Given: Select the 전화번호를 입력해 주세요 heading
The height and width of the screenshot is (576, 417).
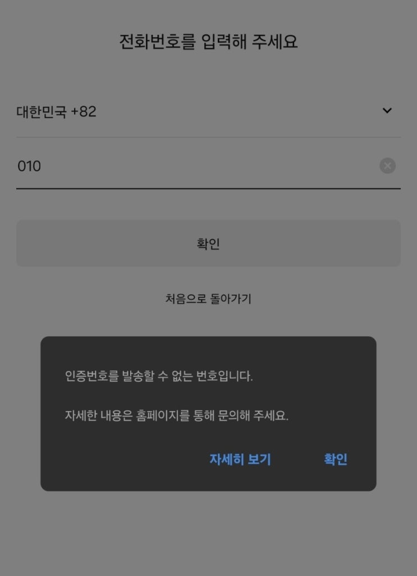Looking at the screenshot, I should point(208,41).
